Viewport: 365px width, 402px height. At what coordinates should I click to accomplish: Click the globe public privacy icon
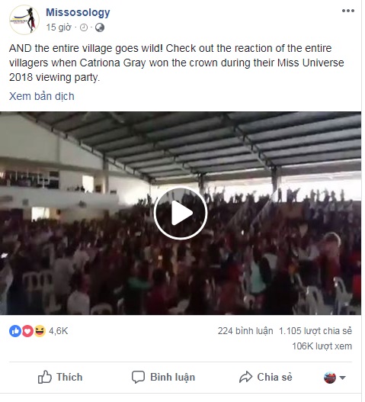(x=100, y=27)
